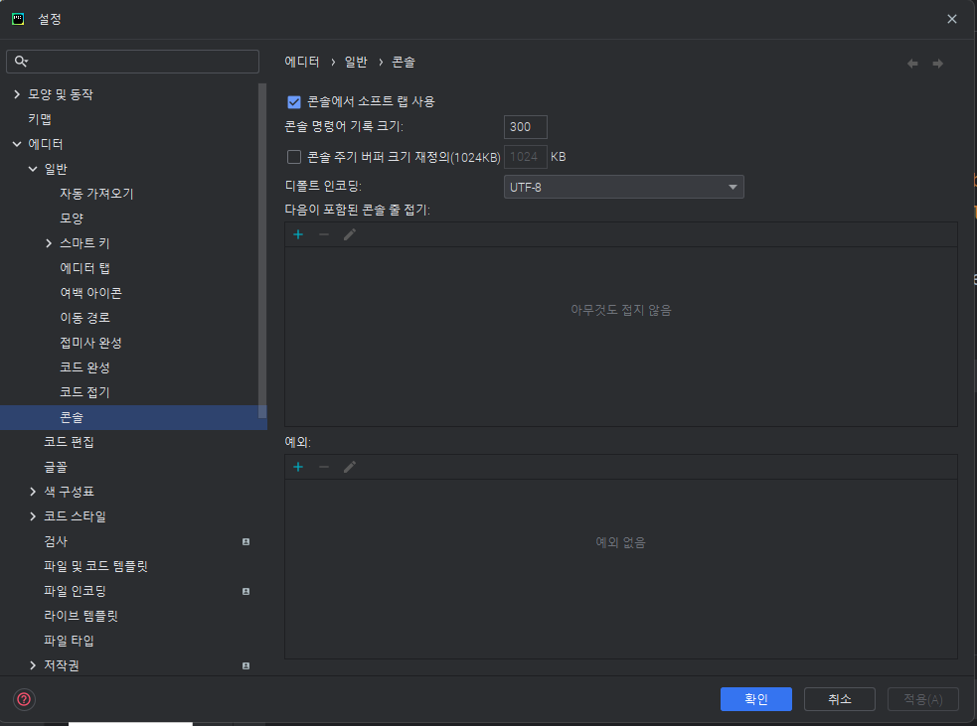Click the remove icon in 예외 toolbar

(x=323, y=467)
